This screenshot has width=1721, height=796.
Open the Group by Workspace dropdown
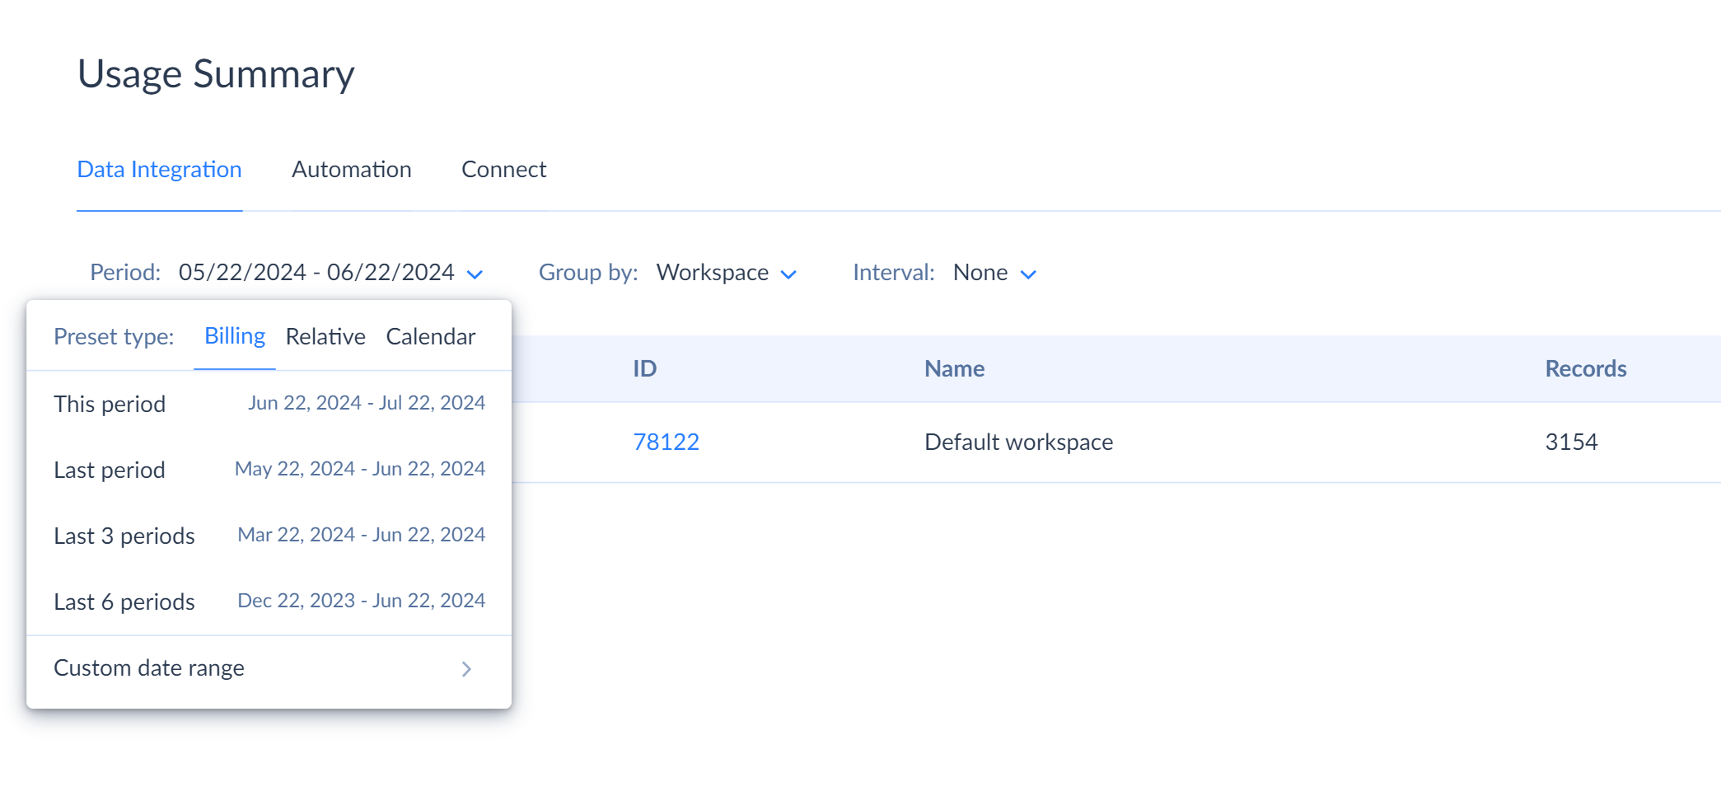tap(726, 273)
